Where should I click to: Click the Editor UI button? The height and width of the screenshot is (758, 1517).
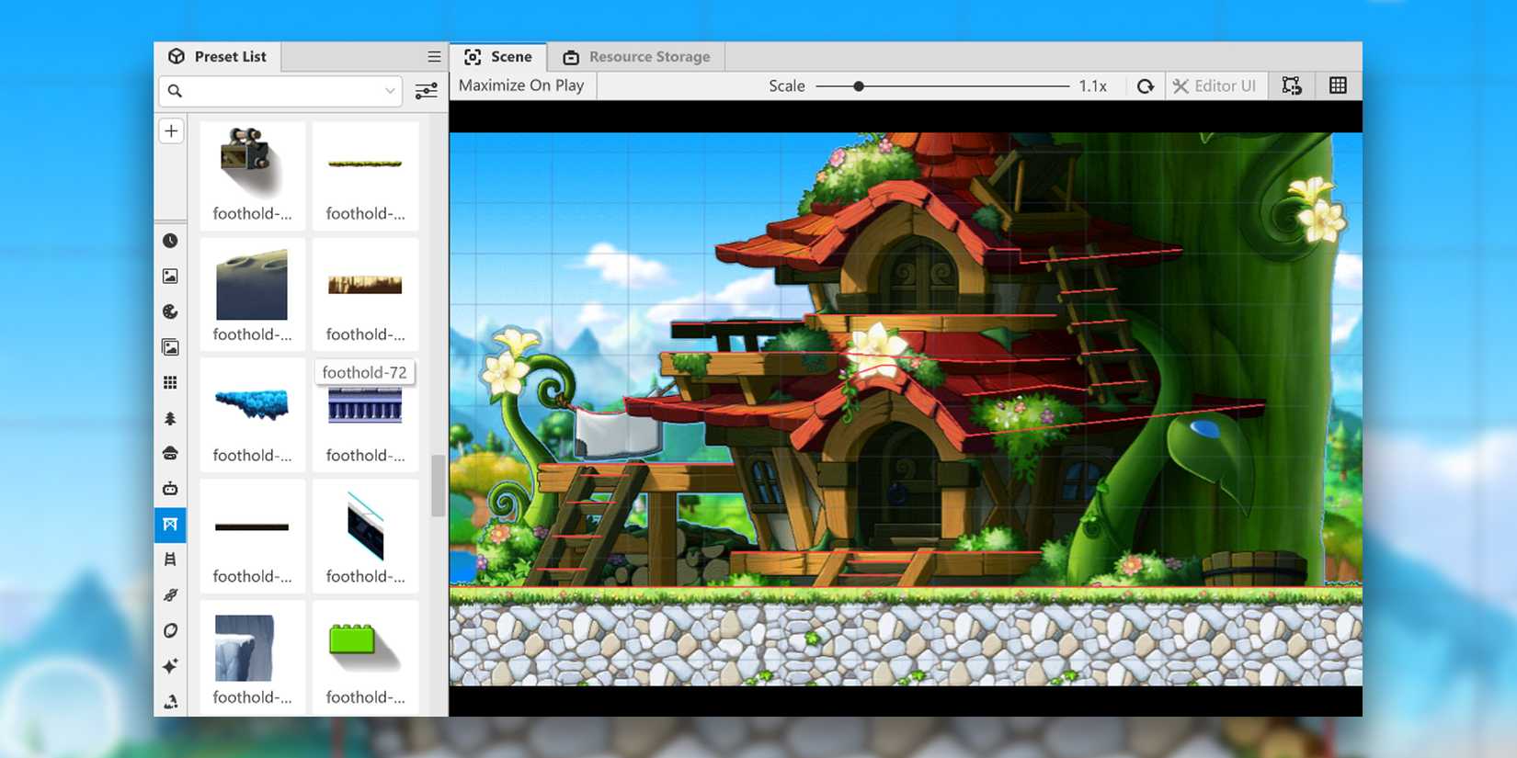[1215, 85]
